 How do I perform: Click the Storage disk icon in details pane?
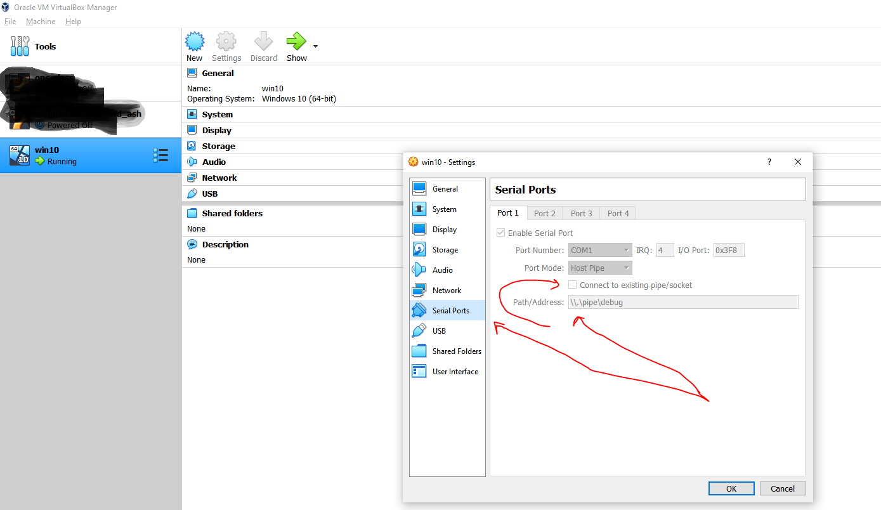click(x=192, y=146)
